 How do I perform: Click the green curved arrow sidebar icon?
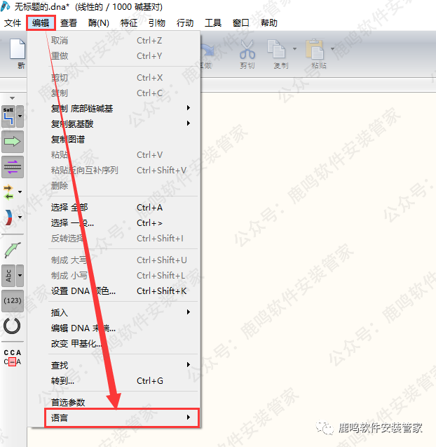pyautogui.click(x=13, y=251)
